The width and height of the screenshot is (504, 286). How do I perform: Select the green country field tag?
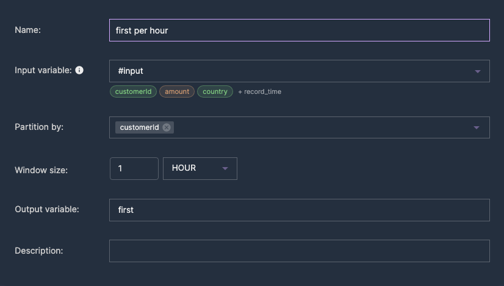[x=215, y=91]
